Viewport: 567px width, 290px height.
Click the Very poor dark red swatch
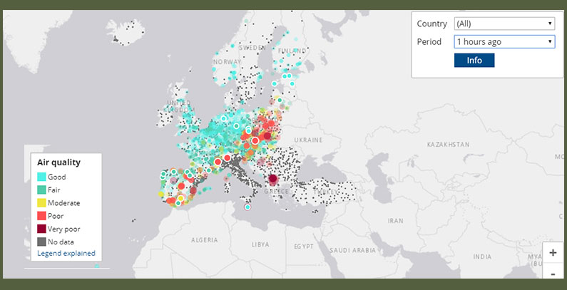tap(42, 228)
